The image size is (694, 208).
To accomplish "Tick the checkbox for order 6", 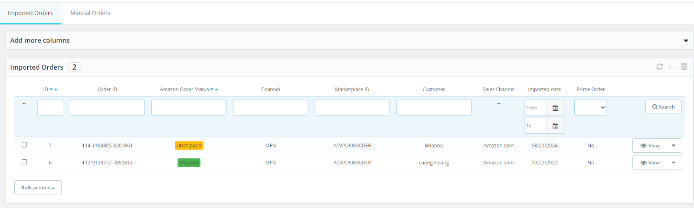I will tap(24, 162).
